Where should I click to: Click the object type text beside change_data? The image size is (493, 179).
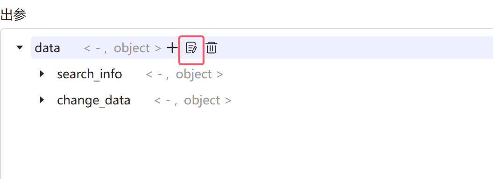point(202,101)
